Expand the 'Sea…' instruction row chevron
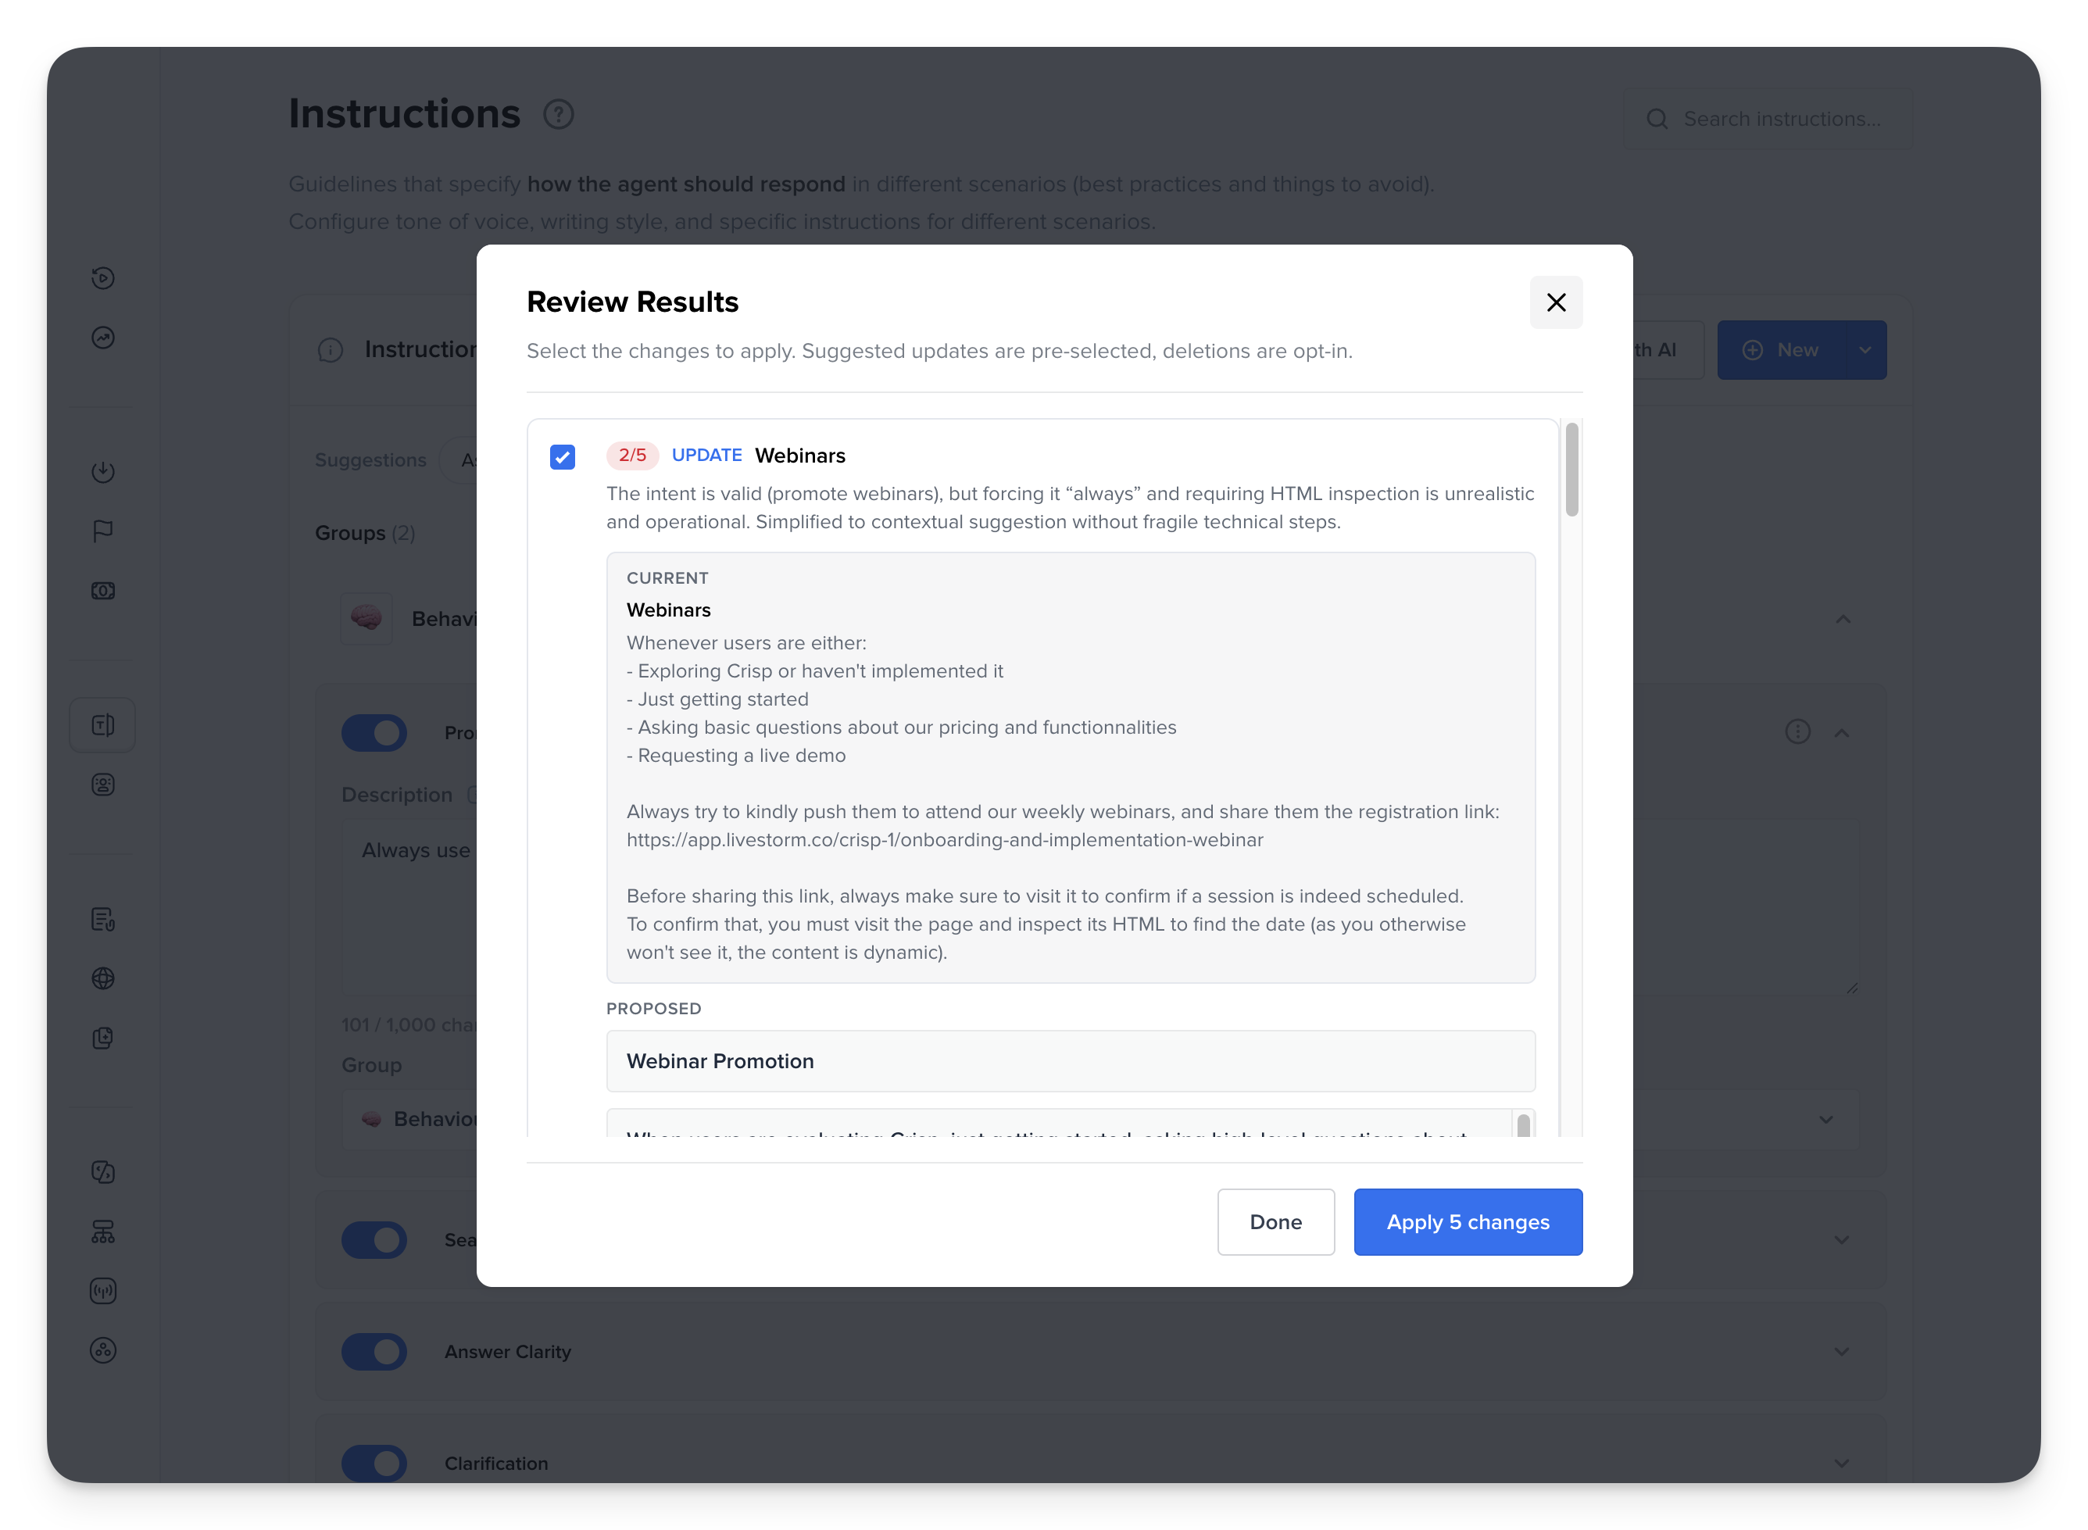Image resolution: width=2088 pixels, height=1530 pixels. click(1842, 1239)
